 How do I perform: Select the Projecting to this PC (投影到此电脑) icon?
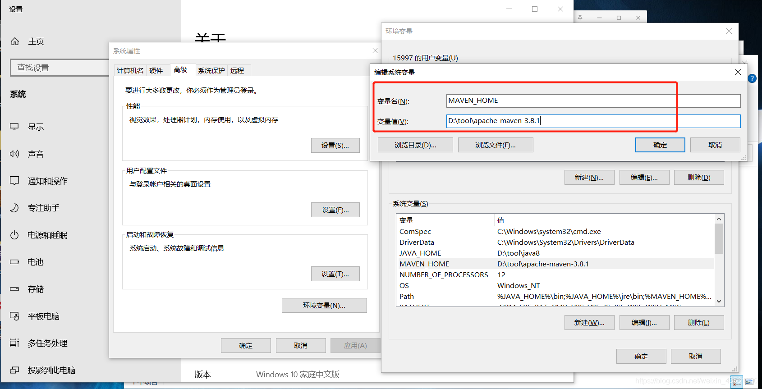pyautogui.click(x=14, y=370)
